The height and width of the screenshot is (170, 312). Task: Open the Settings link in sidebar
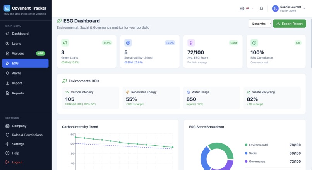coord(25,144)
